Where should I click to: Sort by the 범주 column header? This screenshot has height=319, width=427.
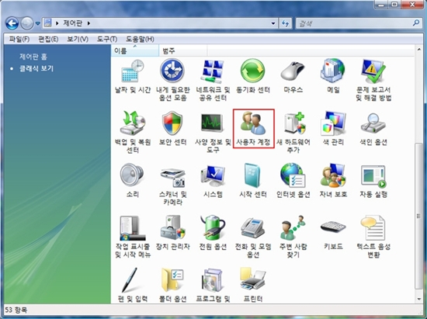pyautogui.click(x=182, y=50)
